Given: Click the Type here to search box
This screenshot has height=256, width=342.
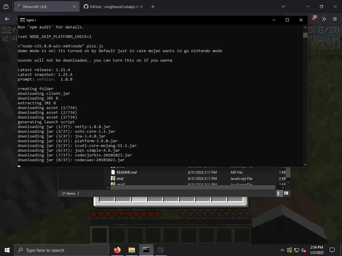Looking at the screenshot, I should coord(62,250).
